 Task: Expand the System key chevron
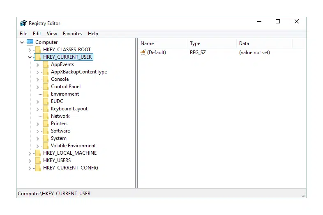point(37,139)
